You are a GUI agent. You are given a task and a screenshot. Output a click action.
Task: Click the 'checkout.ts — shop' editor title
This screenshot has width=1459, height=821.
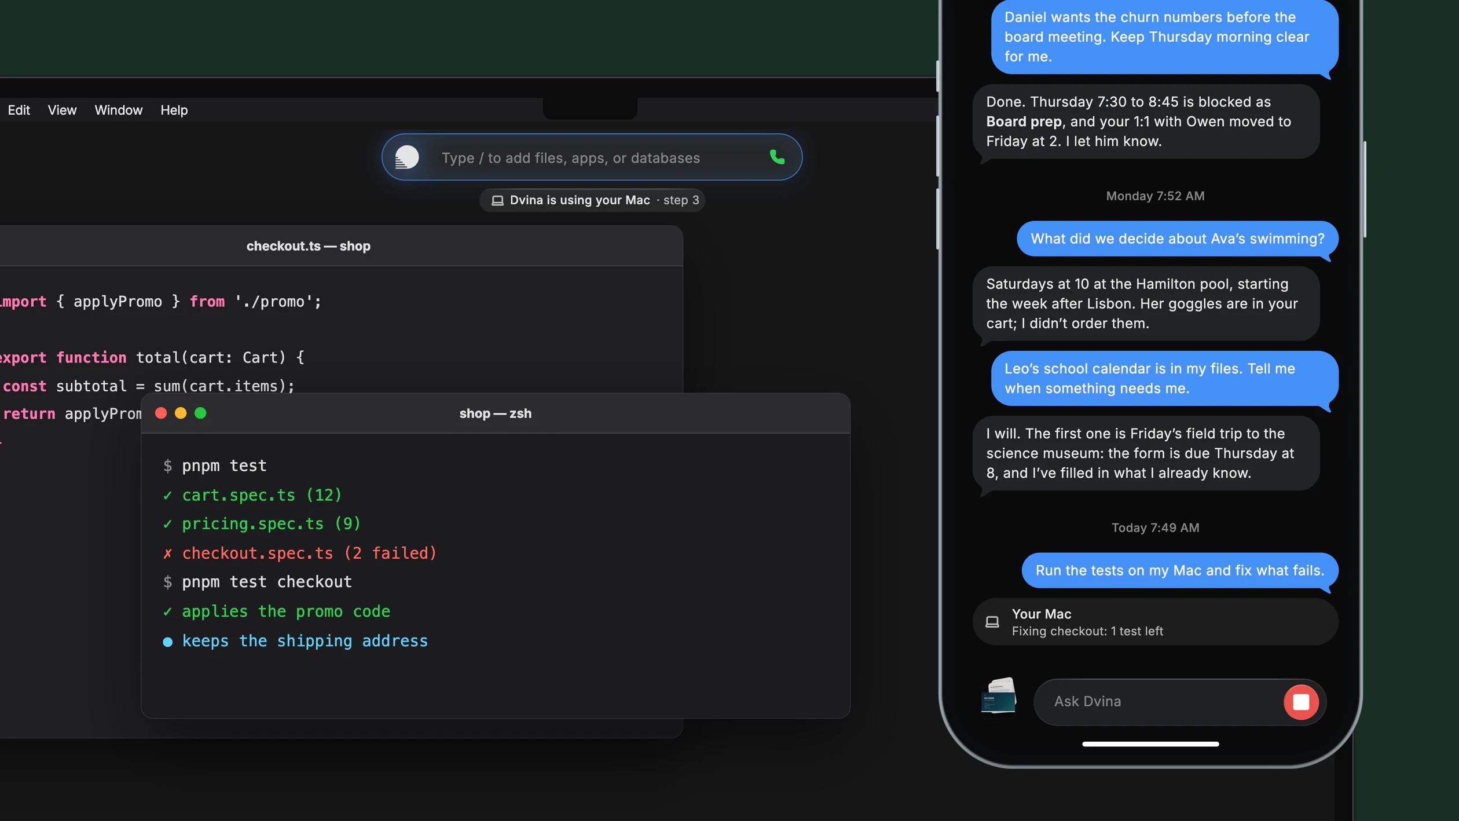point(308,246)
